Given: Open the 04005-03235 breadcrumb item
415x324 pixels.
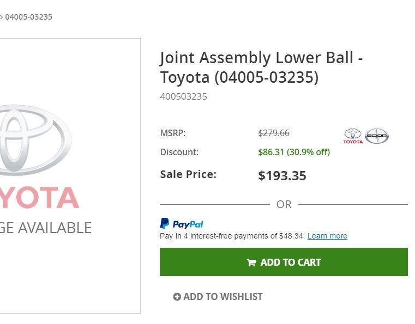Looking at the screenshot, I should [x=28, y=17].
